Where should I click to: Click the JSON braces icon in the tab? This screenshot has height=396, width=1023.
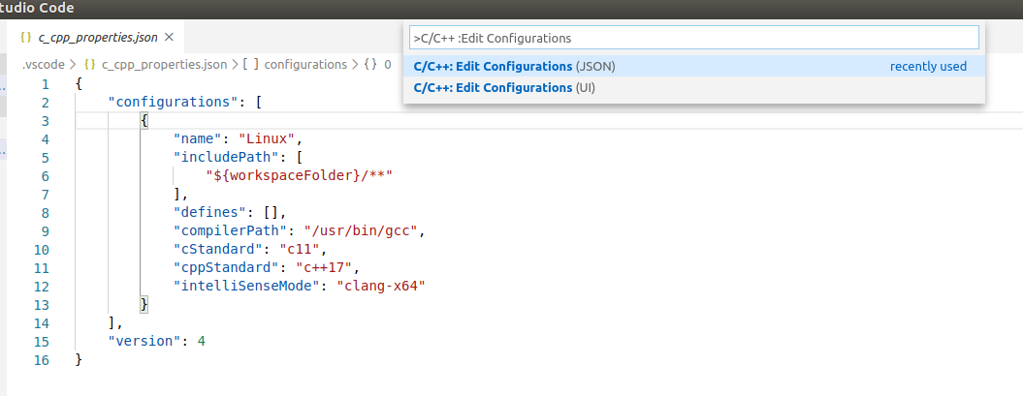pyautogui.click(x=25, y=38)
